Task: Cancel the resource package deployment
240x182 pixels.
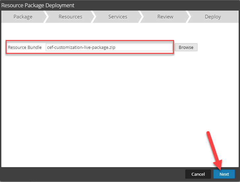Action: pyautogui.click(x=198, y=174)
